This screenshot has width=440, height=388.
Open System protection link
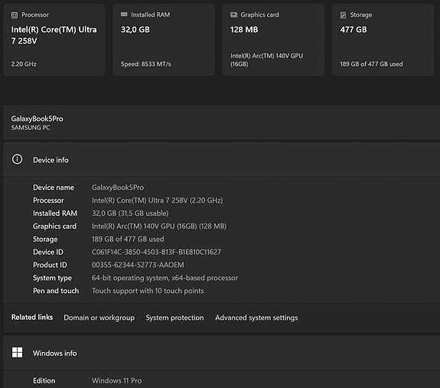pyautogui.click(x=174, y=318)
